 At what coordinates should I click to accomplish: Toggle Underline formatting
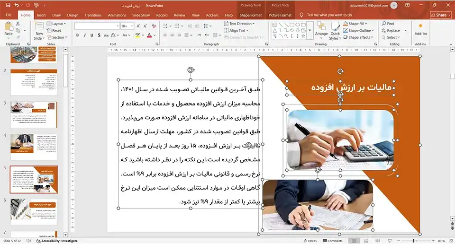pos(91,35)
